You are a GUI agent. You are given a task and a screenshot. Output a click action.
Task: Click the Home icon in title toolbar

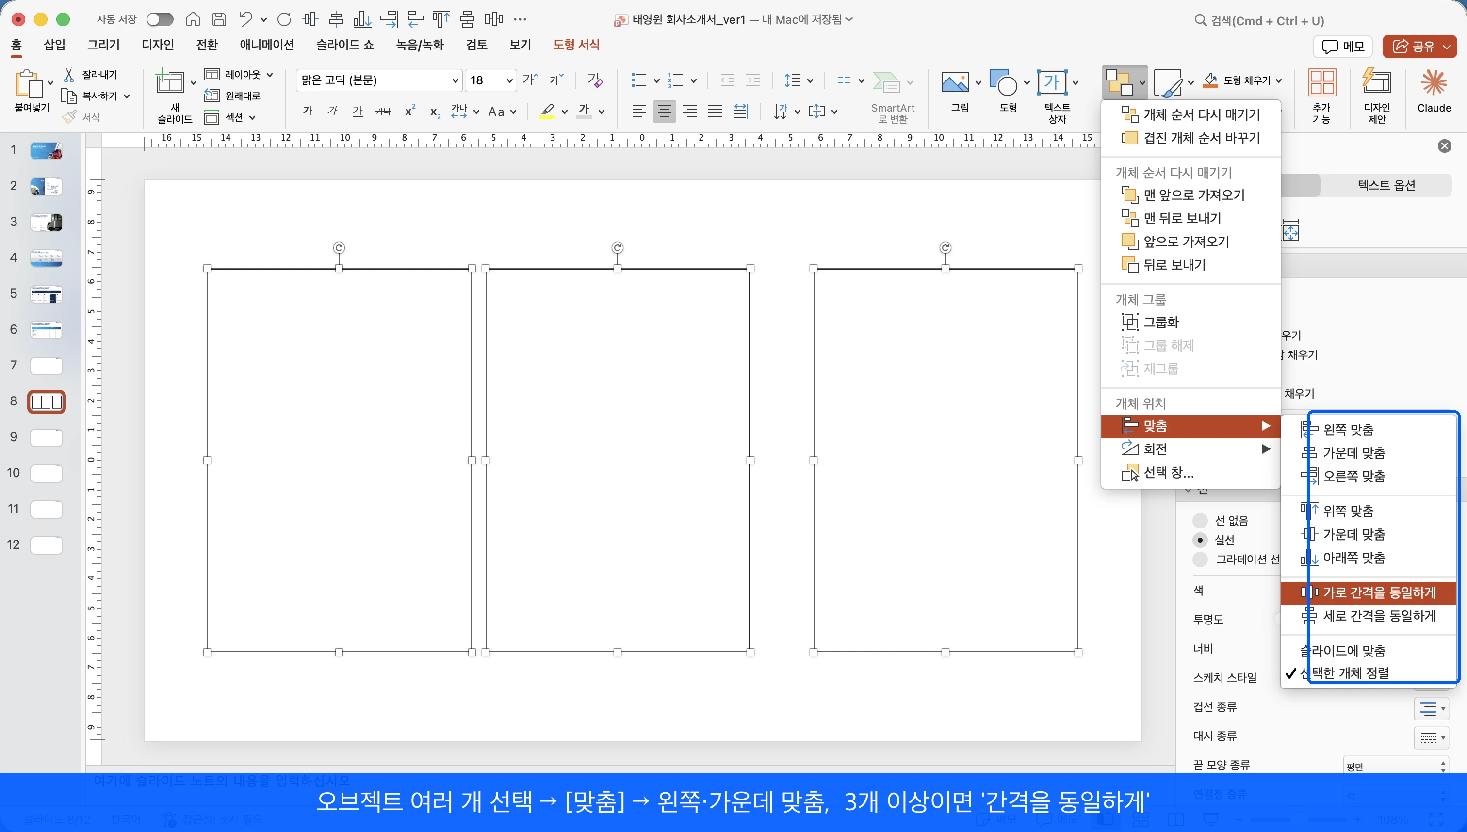[x=193, y=19]
